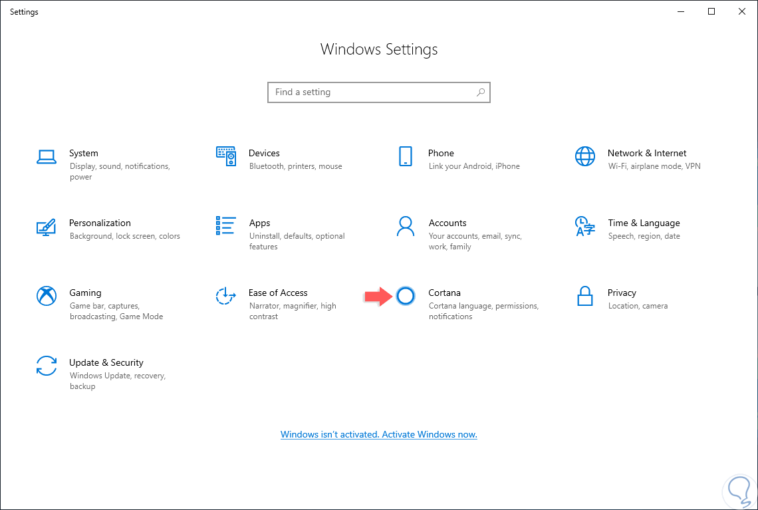The width and height of the screenshot is (758, 510).
Task: Click 'Your accounts, email, sync' description
Action: [x=475, y=241]
